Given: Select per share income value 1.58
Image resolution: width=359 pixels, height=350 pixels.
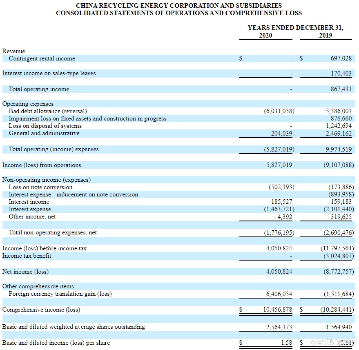Looking at the screenshot, I should 286,343.
